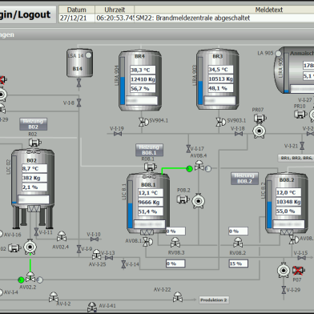
Task: Select pump PR07 symbol
Action: (259, 131)
